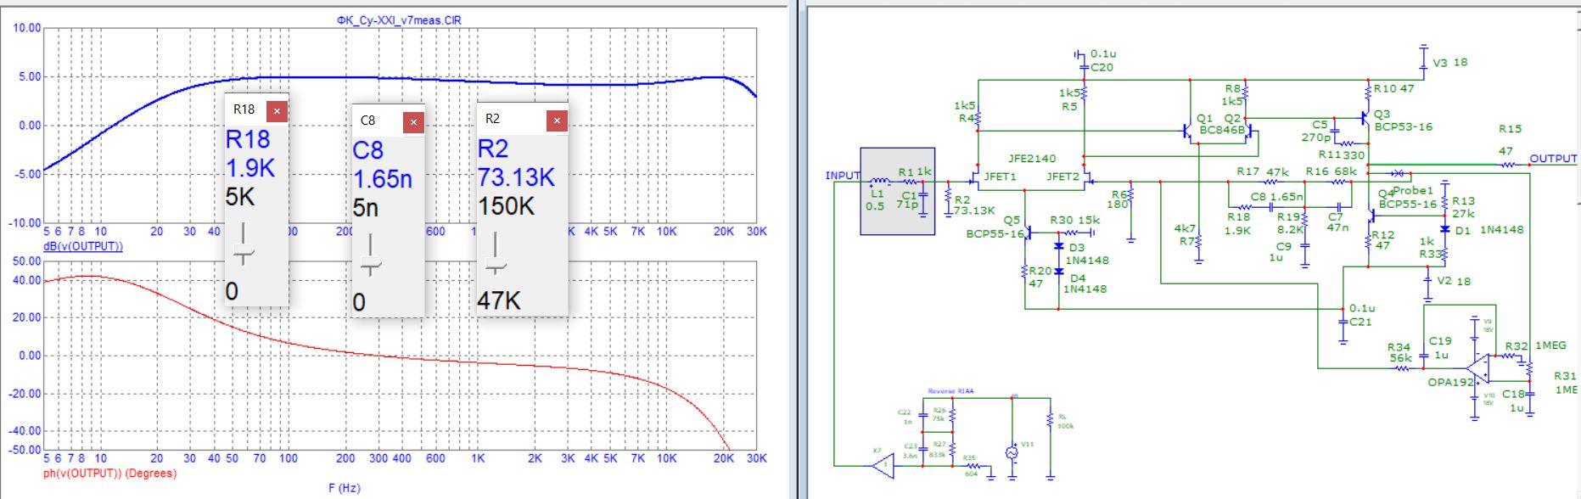
Task: Click the L1 0.5 inductor in schematic
Action: tap(879, 181)
